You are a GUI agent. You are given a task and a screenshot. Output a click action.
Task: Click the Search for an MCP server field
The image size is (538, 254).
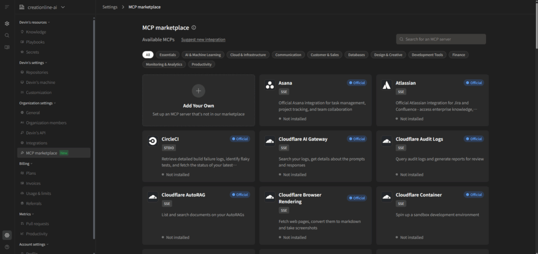coord(441,39)
